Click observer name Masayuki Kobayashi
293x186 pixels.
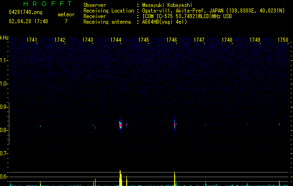click(167, 5)
